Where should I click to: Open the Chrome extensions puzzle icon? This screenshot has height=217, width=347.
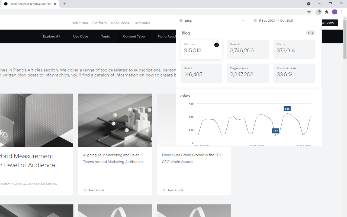click(x=327, y=12)
